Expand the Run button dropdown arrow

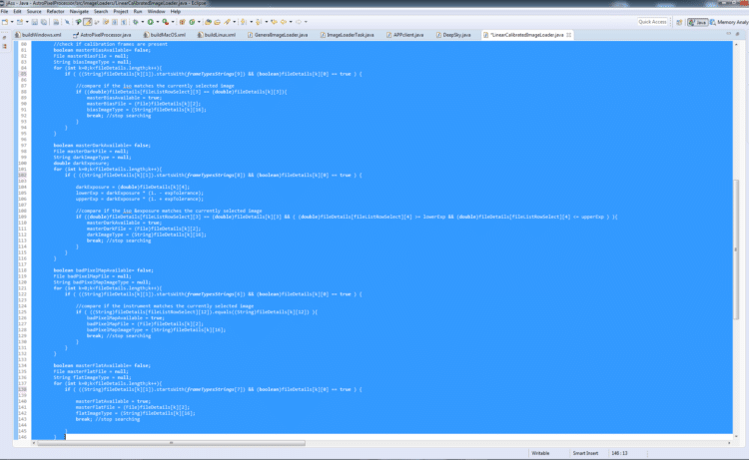(158, 22)
